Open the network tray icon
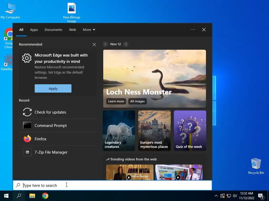Image resolution: width=269 pixels, height=201 pixels. coord(229,196)
